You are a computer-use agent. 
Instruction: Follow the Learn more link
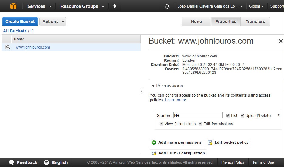tap(175, 100)
